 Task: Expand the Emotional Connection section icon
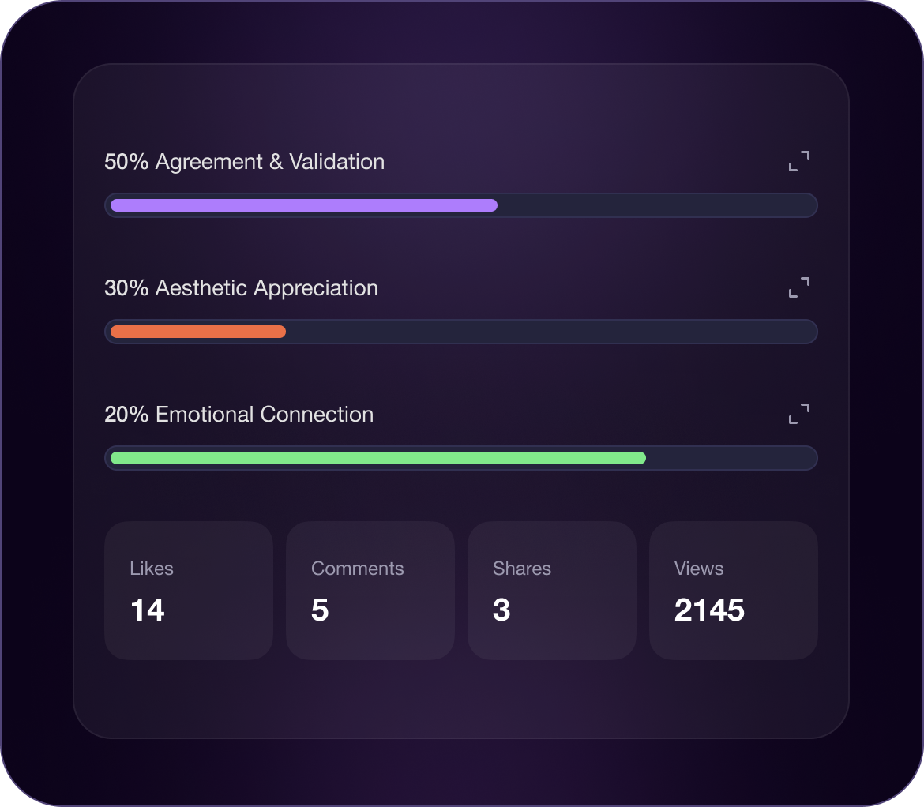click(x=799, y=414)
